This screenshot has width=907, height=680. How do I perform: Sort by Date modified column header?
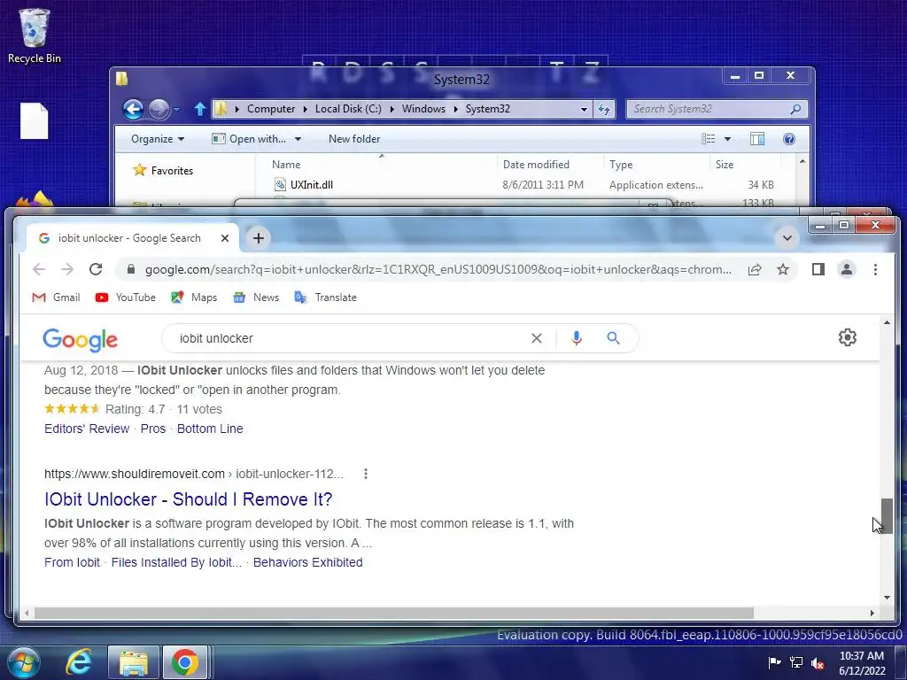[x=536, y=164]
